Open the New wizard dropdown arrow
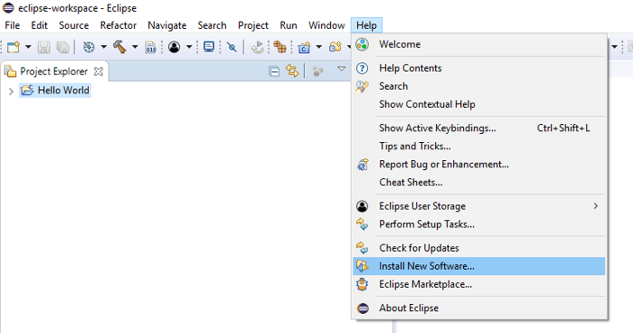The image size is (633, 333). (28, 47)
